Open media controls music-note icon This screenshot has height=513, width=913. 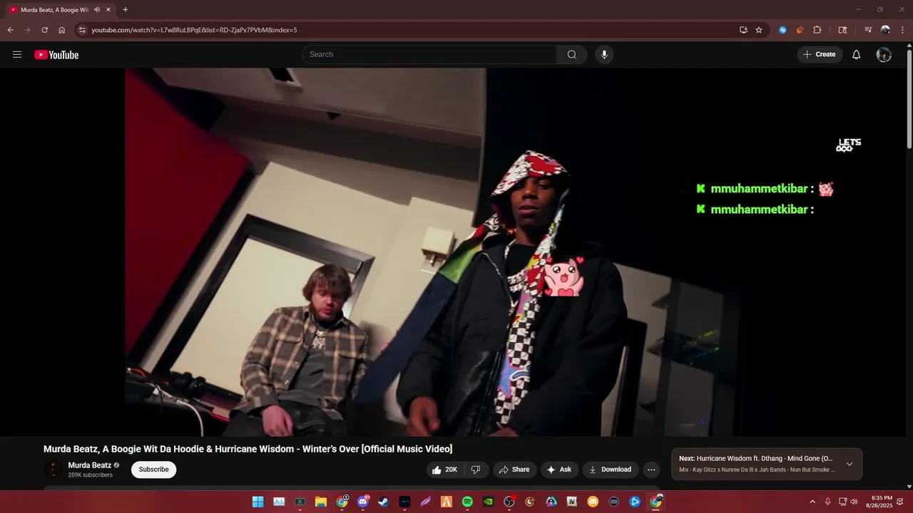pyautogui.click(x=868, y=30)
